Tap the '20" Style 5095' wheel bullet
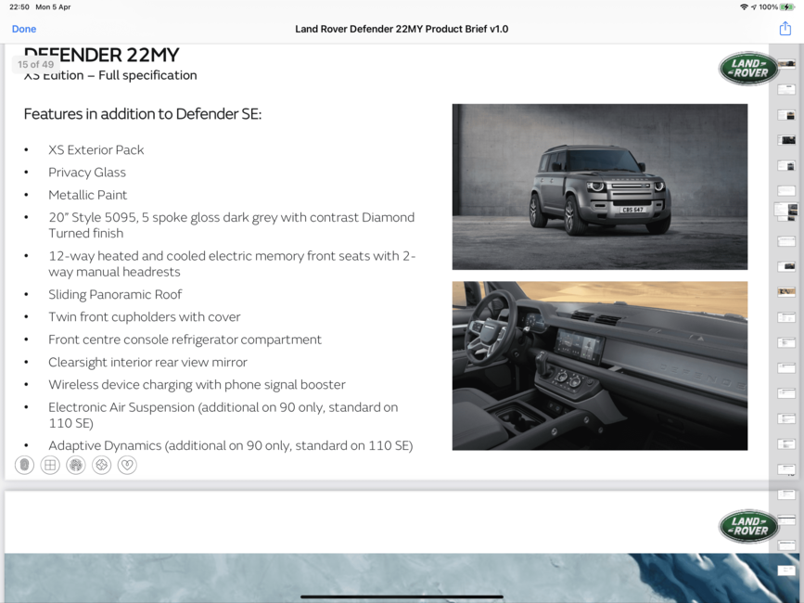The width and height of the screenshot is (804, 603). pyautogui.click(x=232, y=225)
